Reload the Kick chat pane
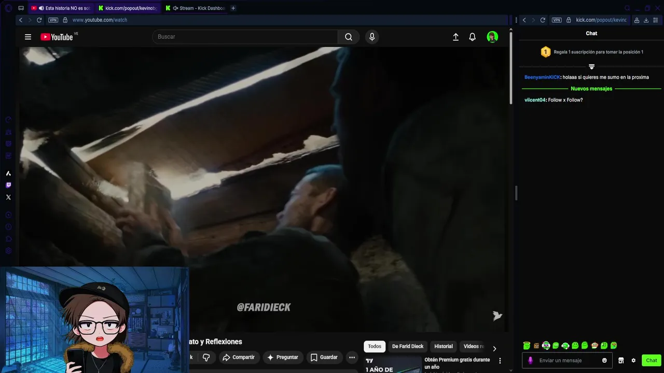This screenshot has height=373, width=664. 543,20
